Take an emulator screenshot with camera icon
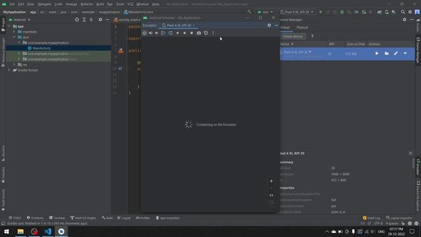 coord(199,33)
